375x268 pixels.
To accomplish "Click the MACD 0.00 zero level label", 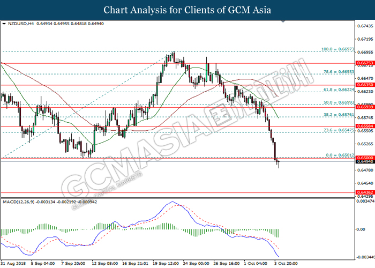I will pos(361,229).
